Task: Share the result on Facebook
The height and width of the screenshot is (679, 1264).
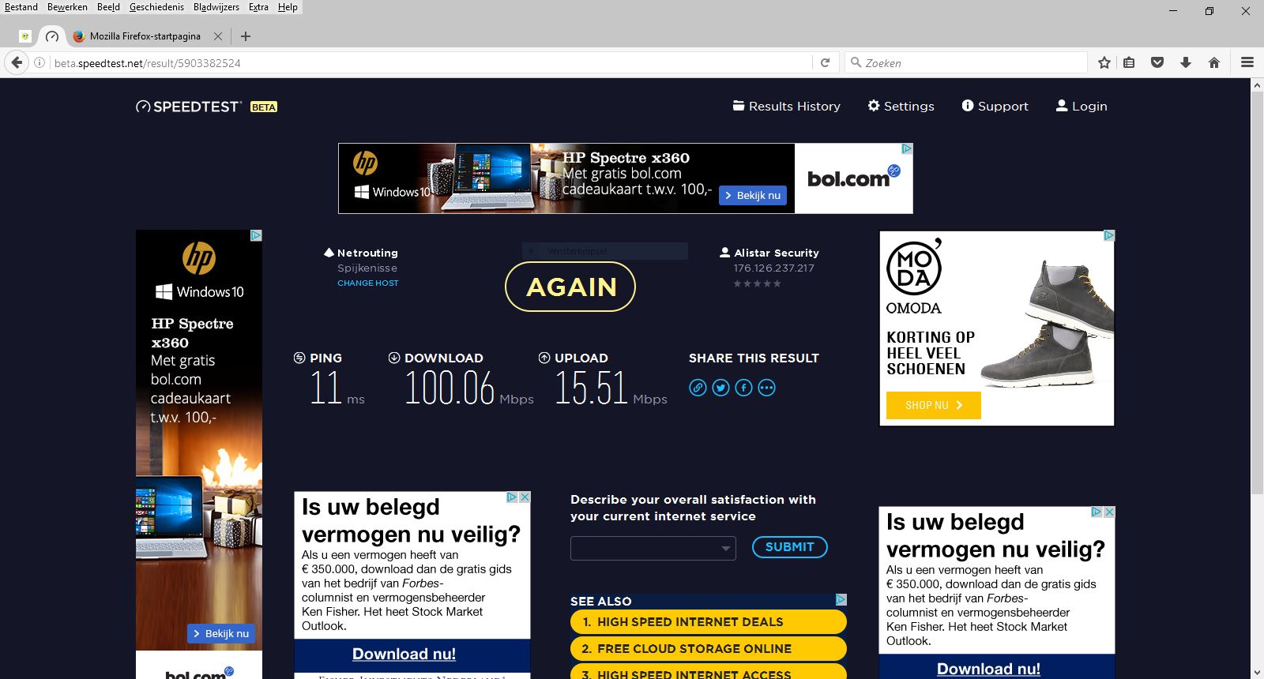Action: (743, 388)
